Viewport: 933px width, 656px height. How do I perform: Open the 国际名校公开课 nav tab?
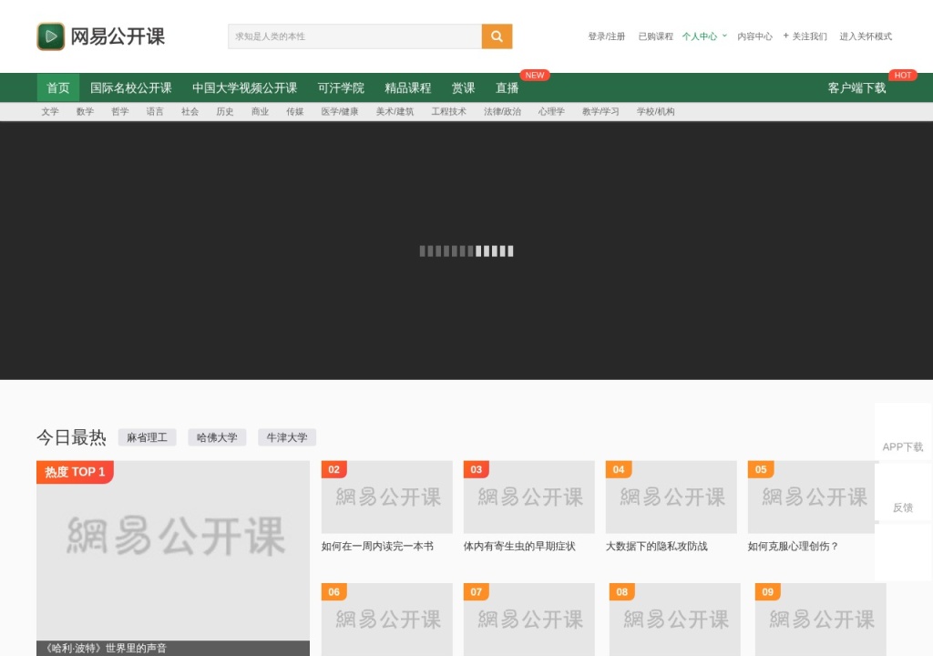point(131,88)
